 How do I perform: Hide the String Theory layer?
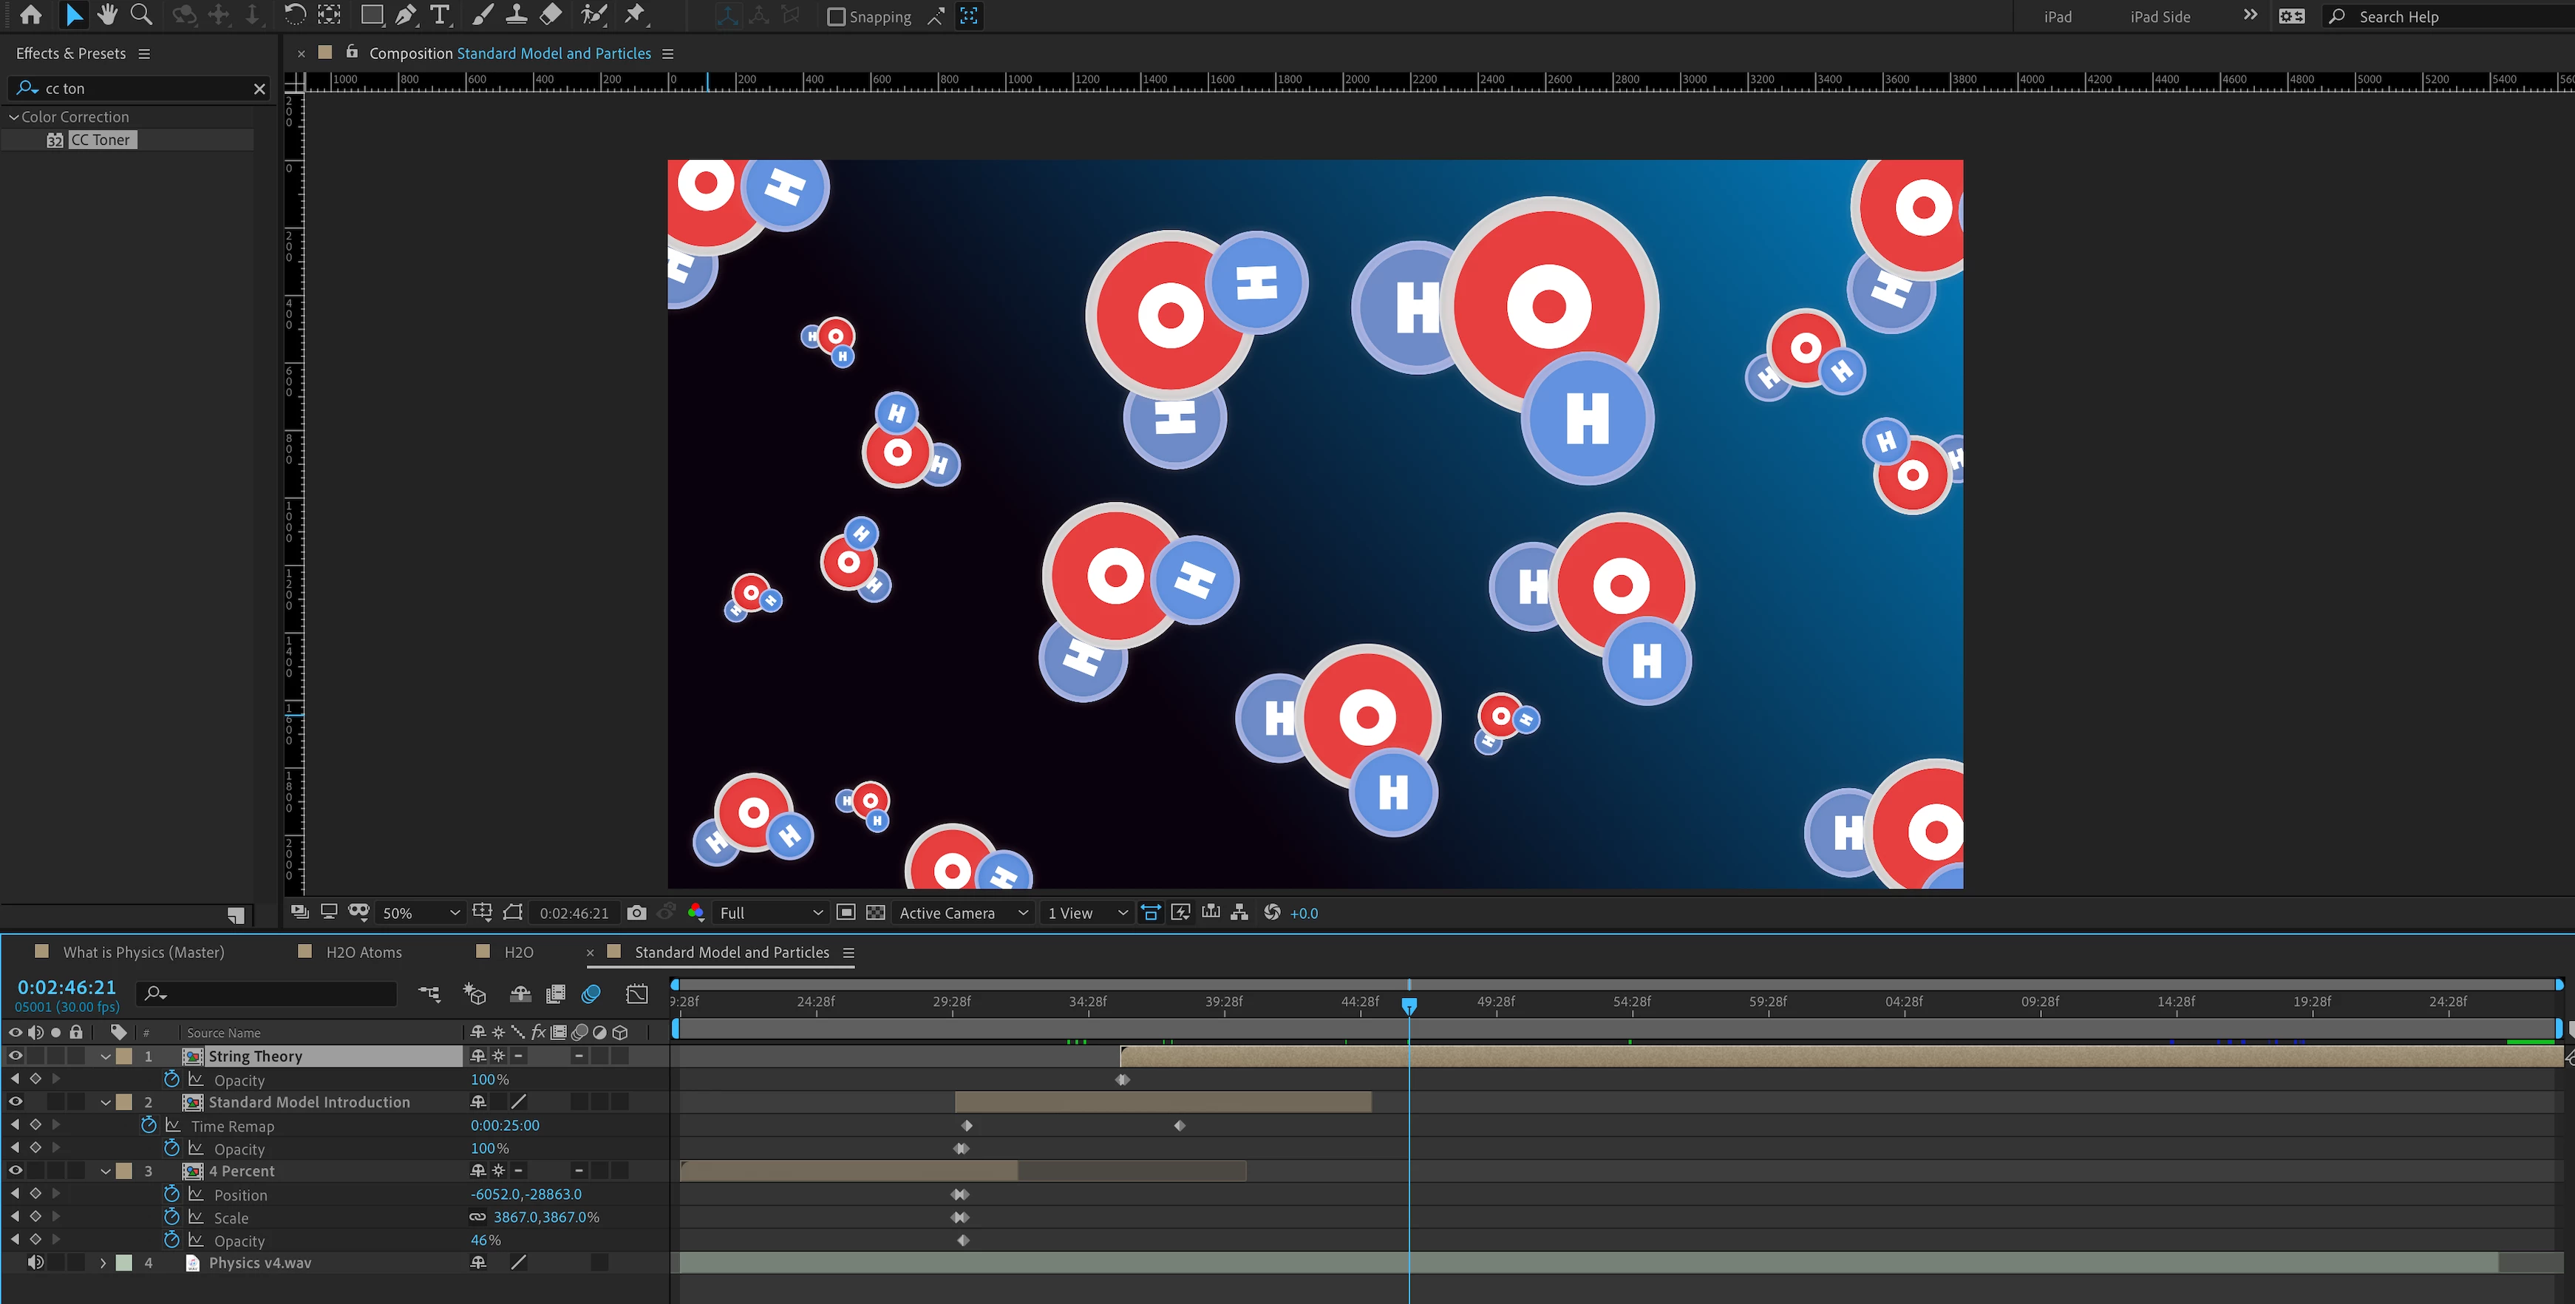pyautogui.click(x=15, y=1056)
